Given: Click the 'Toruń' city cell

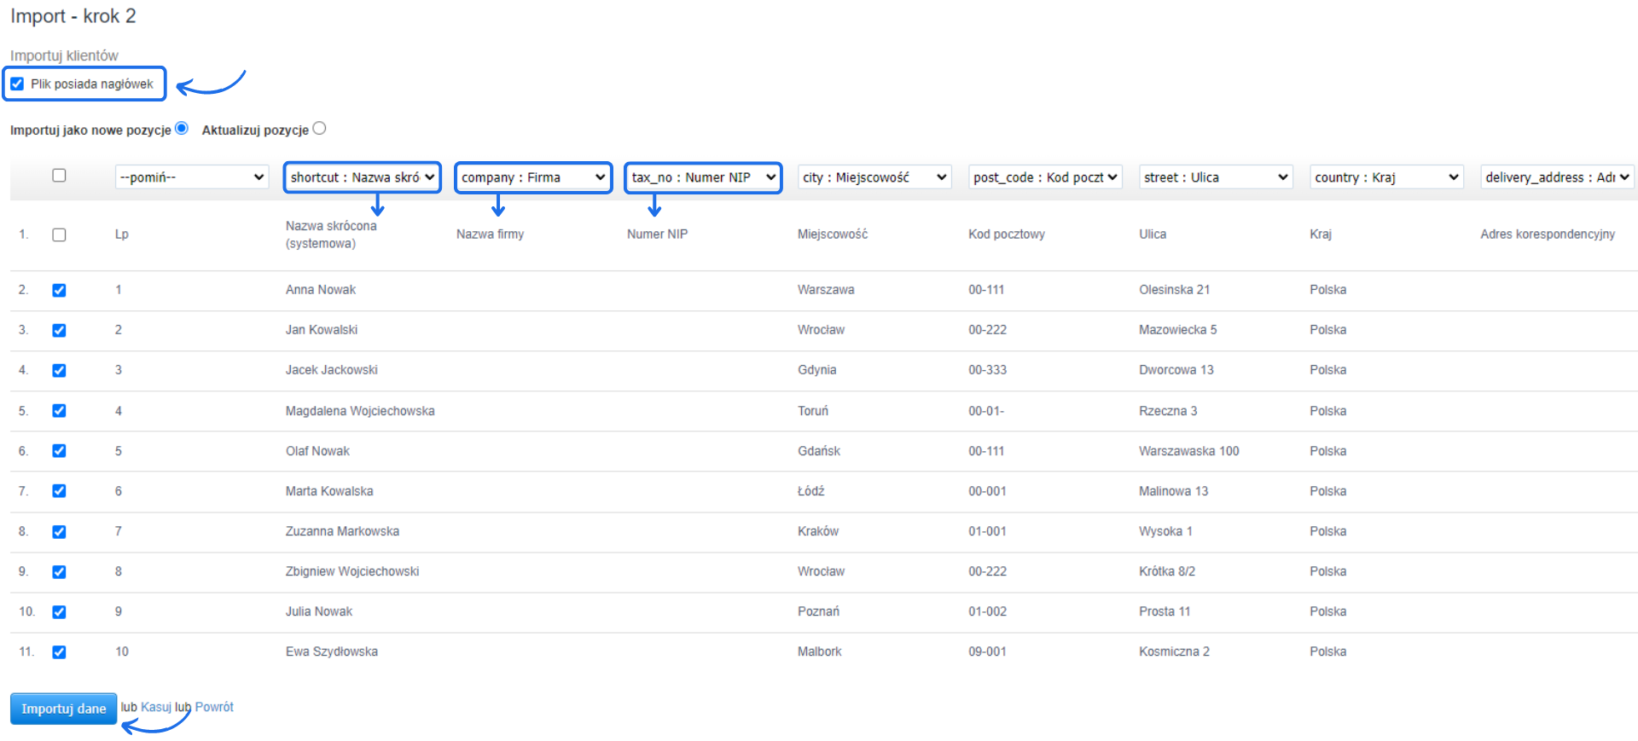Looking at the screenshot, I should click(x=813, y=411).
